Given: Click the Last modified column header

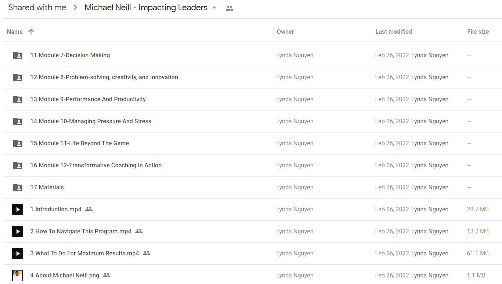Looking at the screenshot, I should 394,32.
